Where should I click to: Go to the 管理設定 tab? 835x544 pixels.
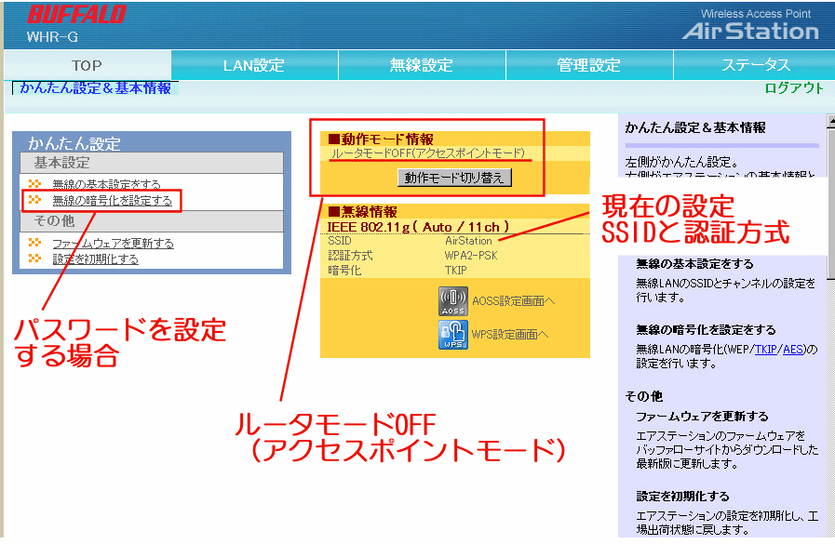click(588, 65)
